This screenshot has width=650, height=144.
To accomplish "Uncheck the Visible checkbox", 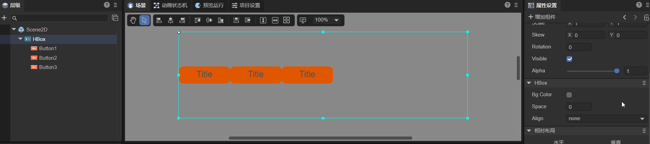I will tap(570, 59).
